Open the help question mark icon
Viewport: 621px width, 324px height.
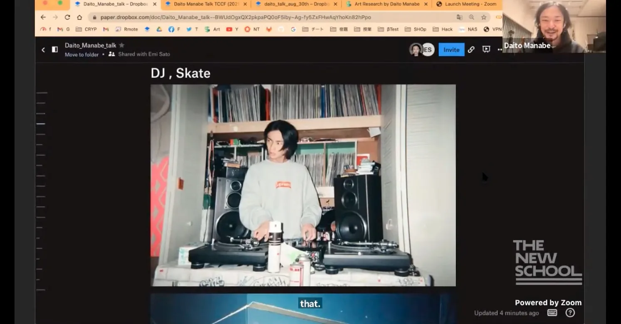[570, 313]
